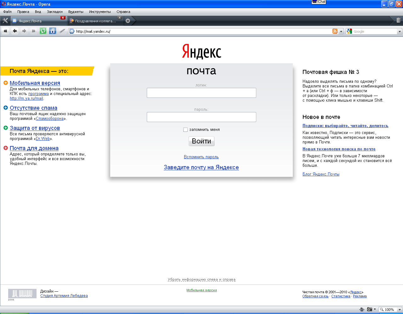Screen dimensions: 403x314
Task: Open the Виджеты menu
Action: point(76,12)
